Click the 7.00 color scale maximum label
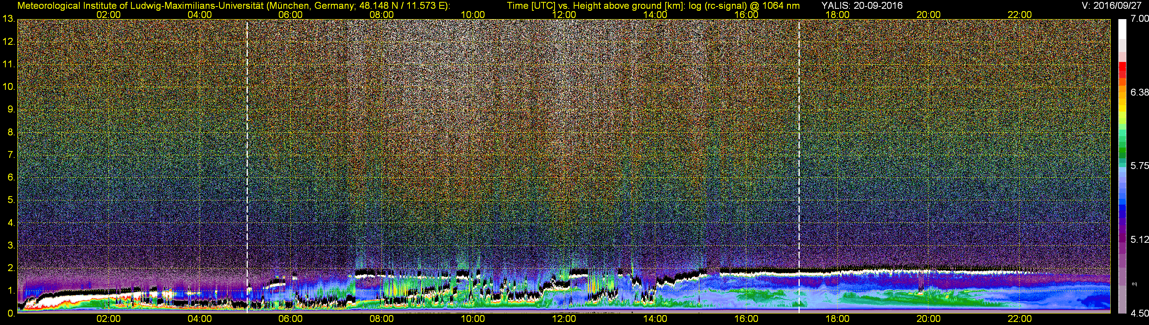Image resolution: width=1149 pixels, height=325 pixels. point(1139,19)
